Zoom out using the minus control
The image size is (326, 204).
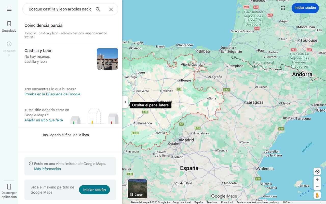point(317,187)
